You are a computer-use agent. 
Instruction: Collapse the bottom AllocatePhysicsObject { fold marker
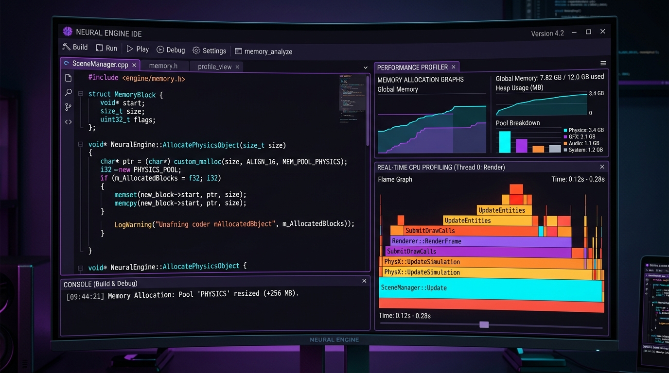(81, 268)
